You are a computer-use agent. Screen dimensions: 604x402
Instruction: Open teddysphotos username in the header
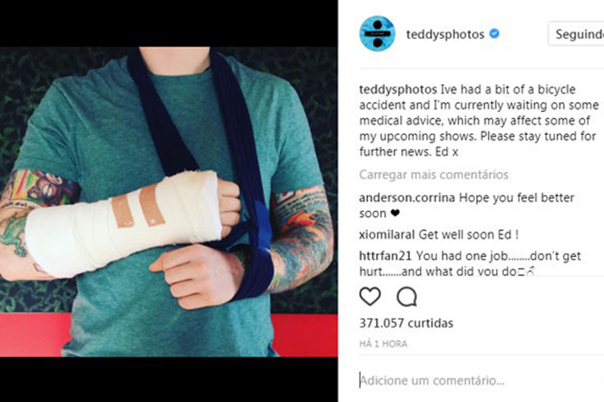[x=445, y=35]
